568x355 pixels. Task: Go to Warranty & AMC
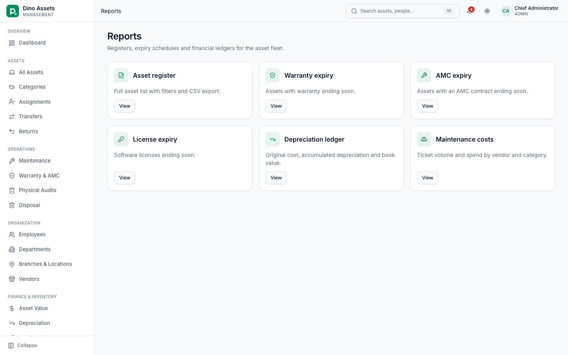tap(47, 176)
